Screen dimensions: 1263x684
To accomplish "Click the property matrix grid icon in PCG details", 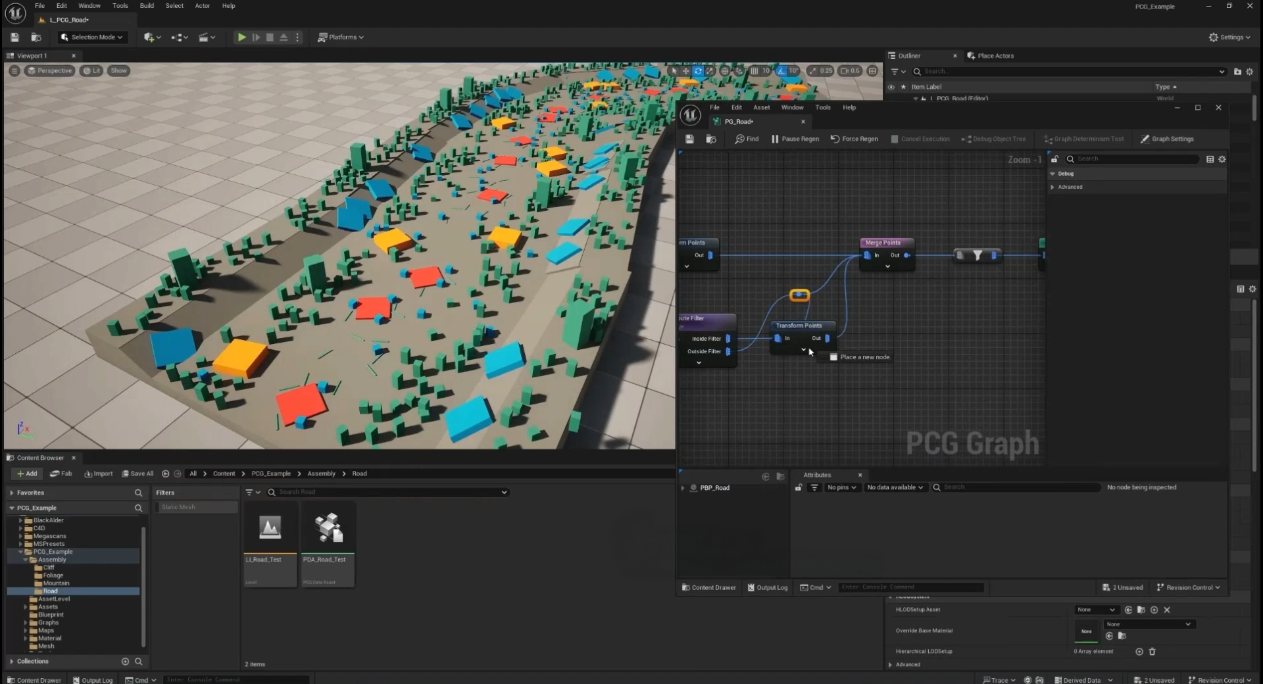I will [1210, 159].
